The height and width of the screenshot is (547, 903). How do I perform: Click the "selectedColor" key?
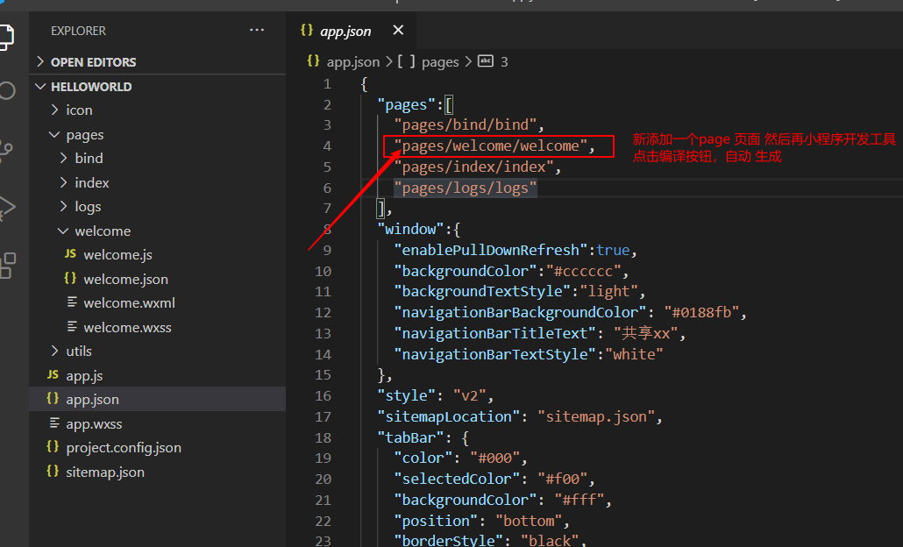[457, 479]
